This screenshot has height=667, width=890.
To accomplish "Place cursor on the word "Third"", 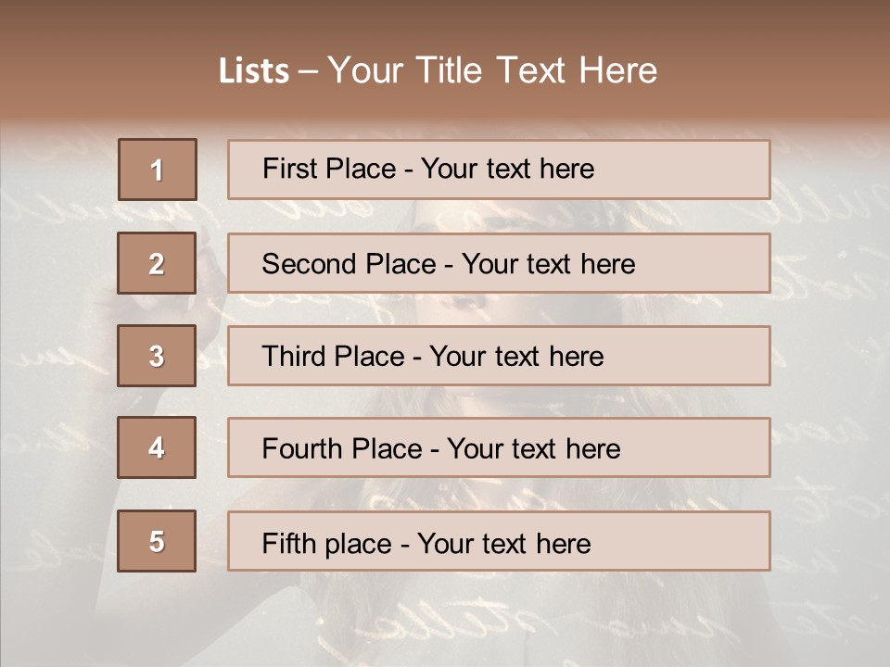I will tap(291, 357).
